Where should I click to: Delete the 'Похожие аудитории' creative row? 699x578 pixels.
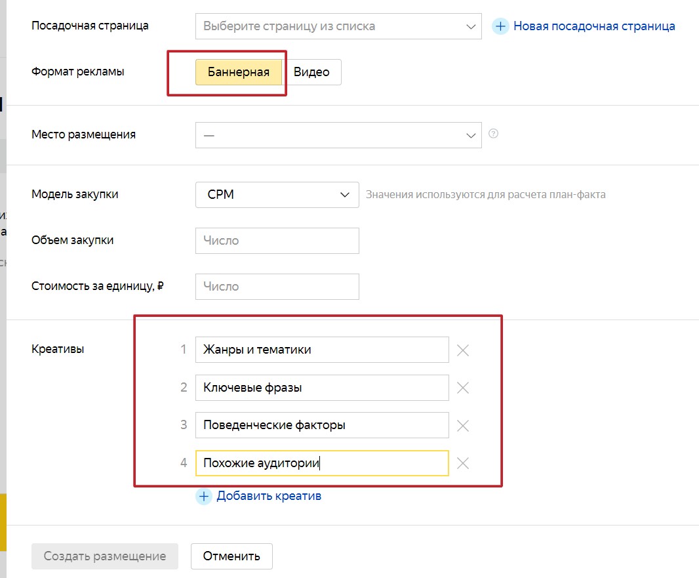462,463
